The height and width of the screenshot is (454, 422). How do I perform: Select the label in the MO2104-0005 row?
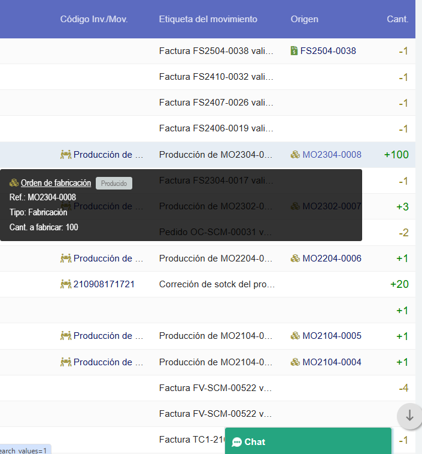215,336
